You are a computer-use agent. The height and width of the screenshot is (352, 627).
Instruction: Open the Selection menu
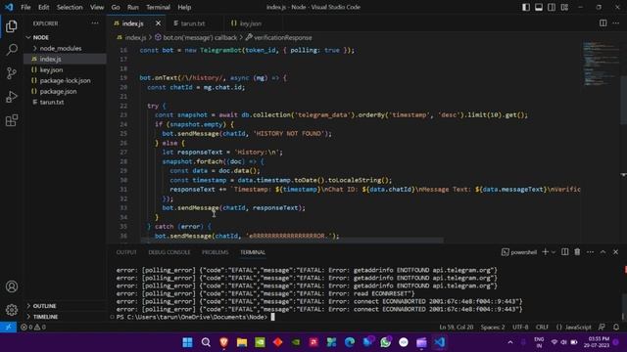70,7
